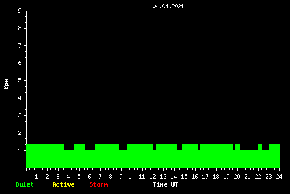
Task: Select the yellow Active legend label
Action: (x=63, y=184)
